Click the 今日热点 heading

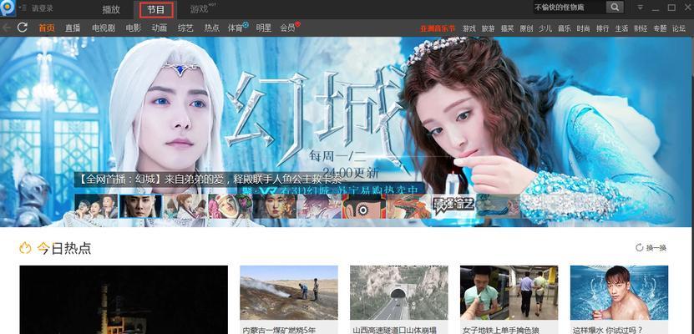click(x=64, y=249)
